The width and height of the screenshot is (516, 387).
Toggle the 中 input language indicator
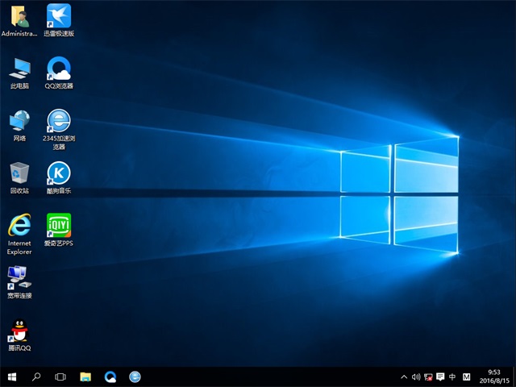tap(452, 377)
